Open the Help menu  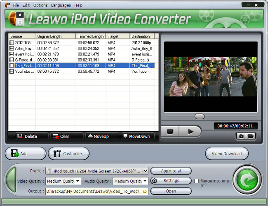(78, 5)
